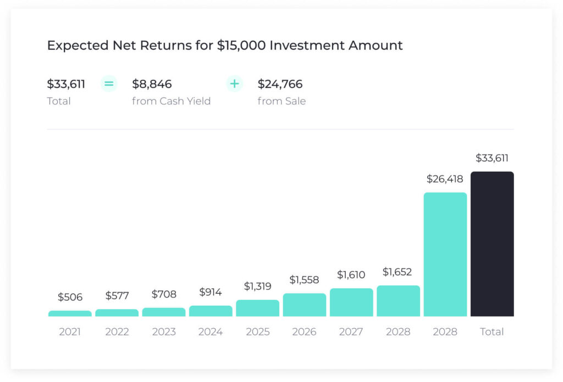The image size is (563, 382).
Task: Click the 2024 bar labeled $914
Action: pos(211,311)
